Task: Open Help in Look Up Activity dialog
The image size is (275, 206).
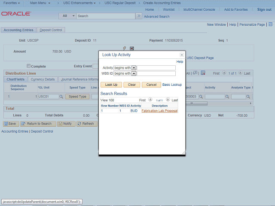Action: tap(180, 62)
